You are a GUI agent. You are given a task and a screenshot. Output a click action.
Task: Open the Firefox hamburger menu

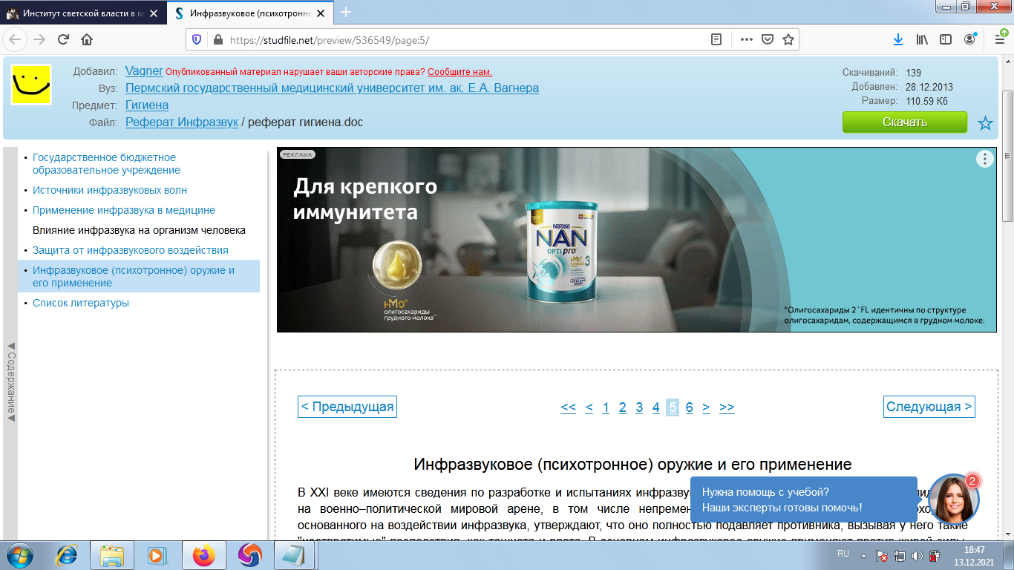(1001, 39)
